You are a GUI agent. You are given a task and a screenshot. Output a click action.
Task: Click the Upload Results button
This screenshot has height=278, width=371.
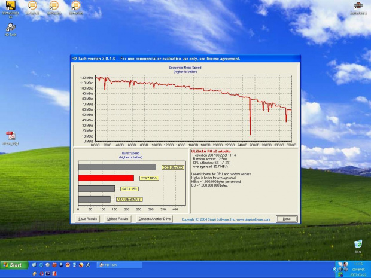(x=118, y=219)
